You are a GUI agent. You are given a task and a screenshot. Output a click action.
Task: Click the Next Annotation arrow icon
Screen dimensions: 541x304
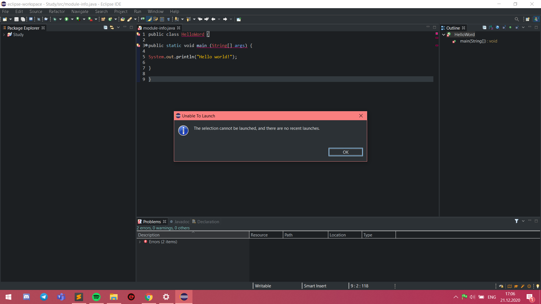(177, 19)
